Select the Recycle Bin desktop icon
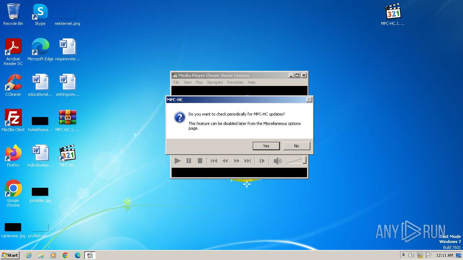 click(x=13, y=14)
